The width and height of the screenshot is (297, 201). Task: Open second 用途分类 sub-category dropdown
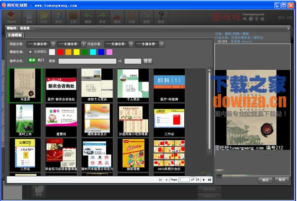tap(72, 44)
